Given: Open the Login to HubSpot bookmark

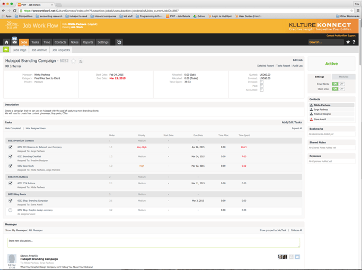Looking at the screenshot, I should pos(220,16).
